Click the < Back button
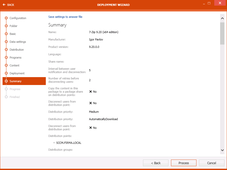 (156, 163)
